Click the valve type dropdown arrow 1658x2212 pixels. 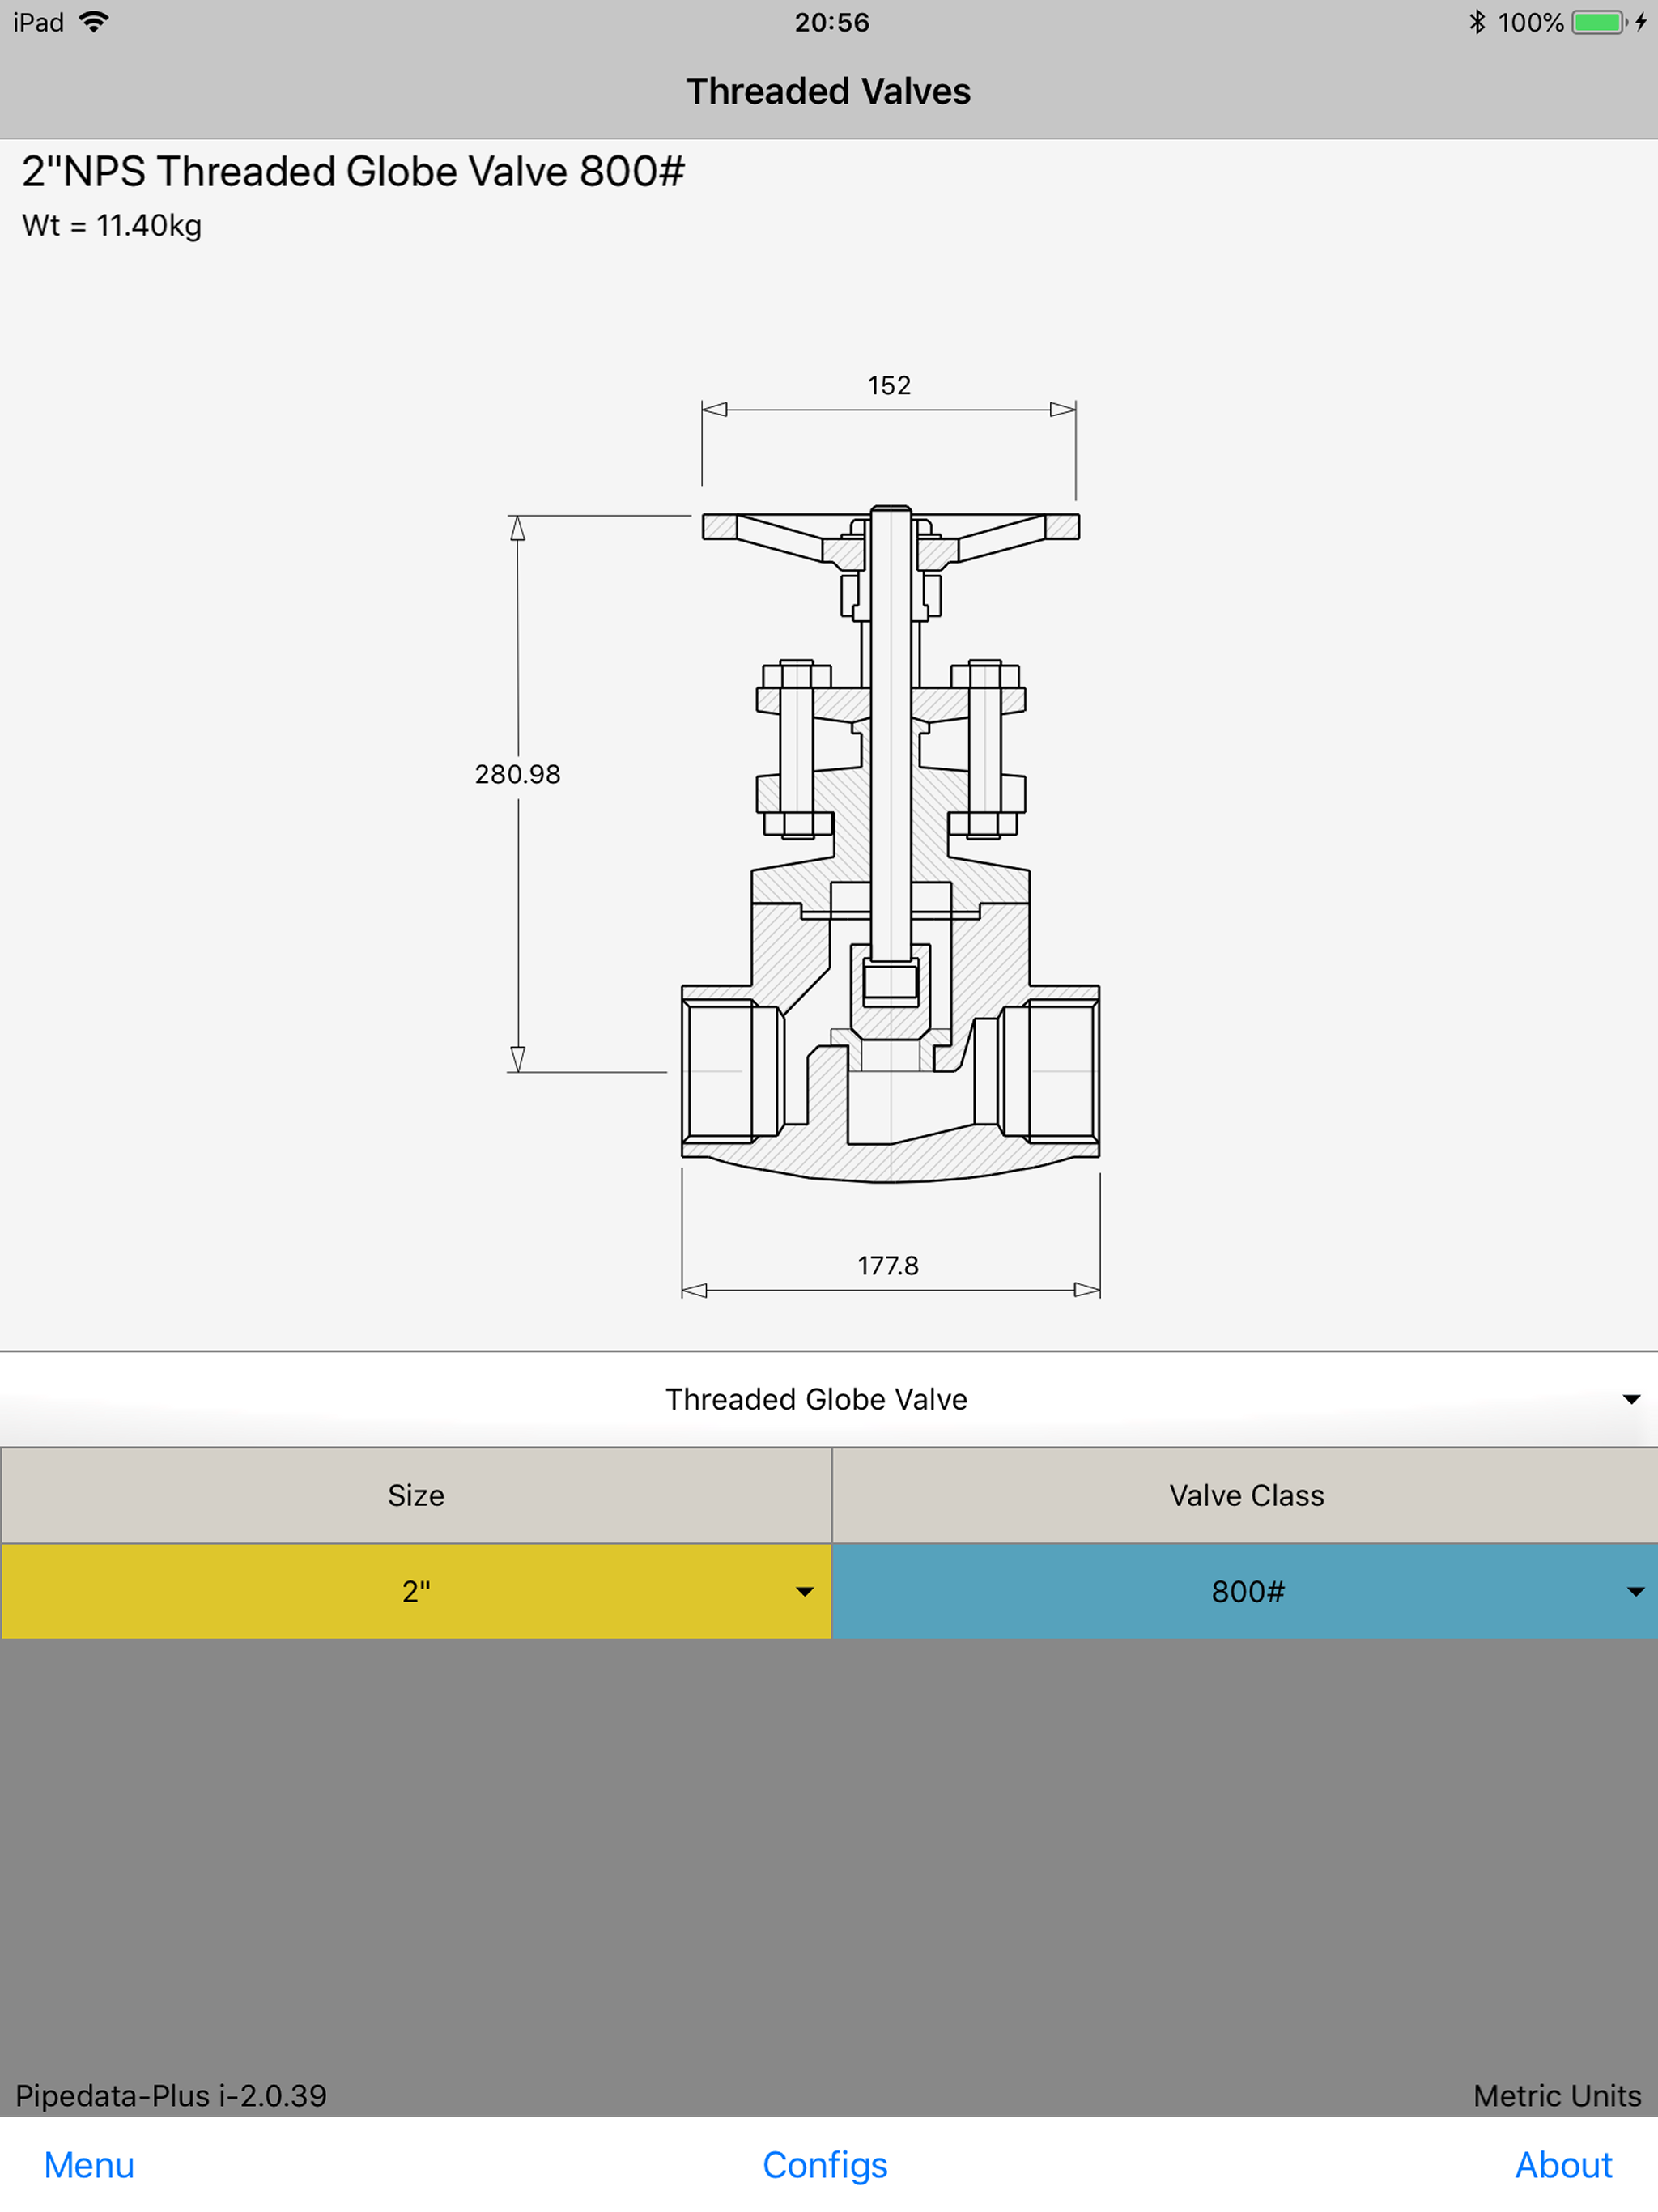1631,1399
